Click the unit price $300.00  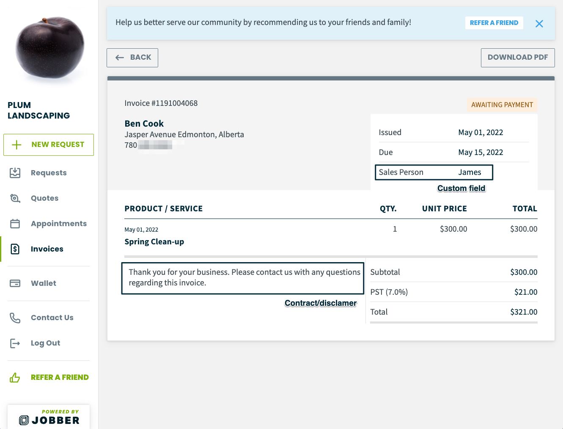point(453,229)
